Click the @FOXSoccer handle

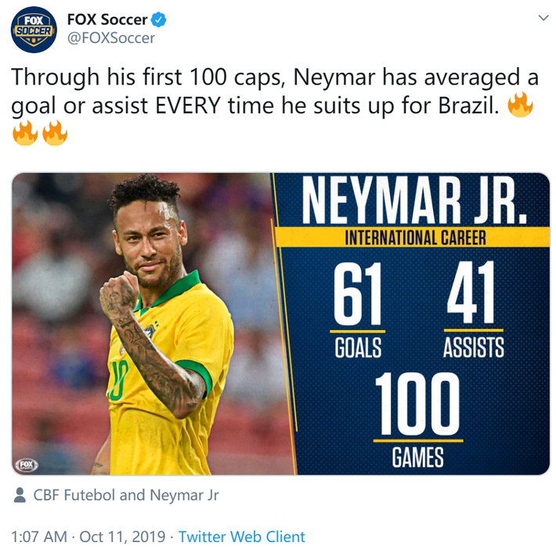pyautogui.click(x=111, y=38)
